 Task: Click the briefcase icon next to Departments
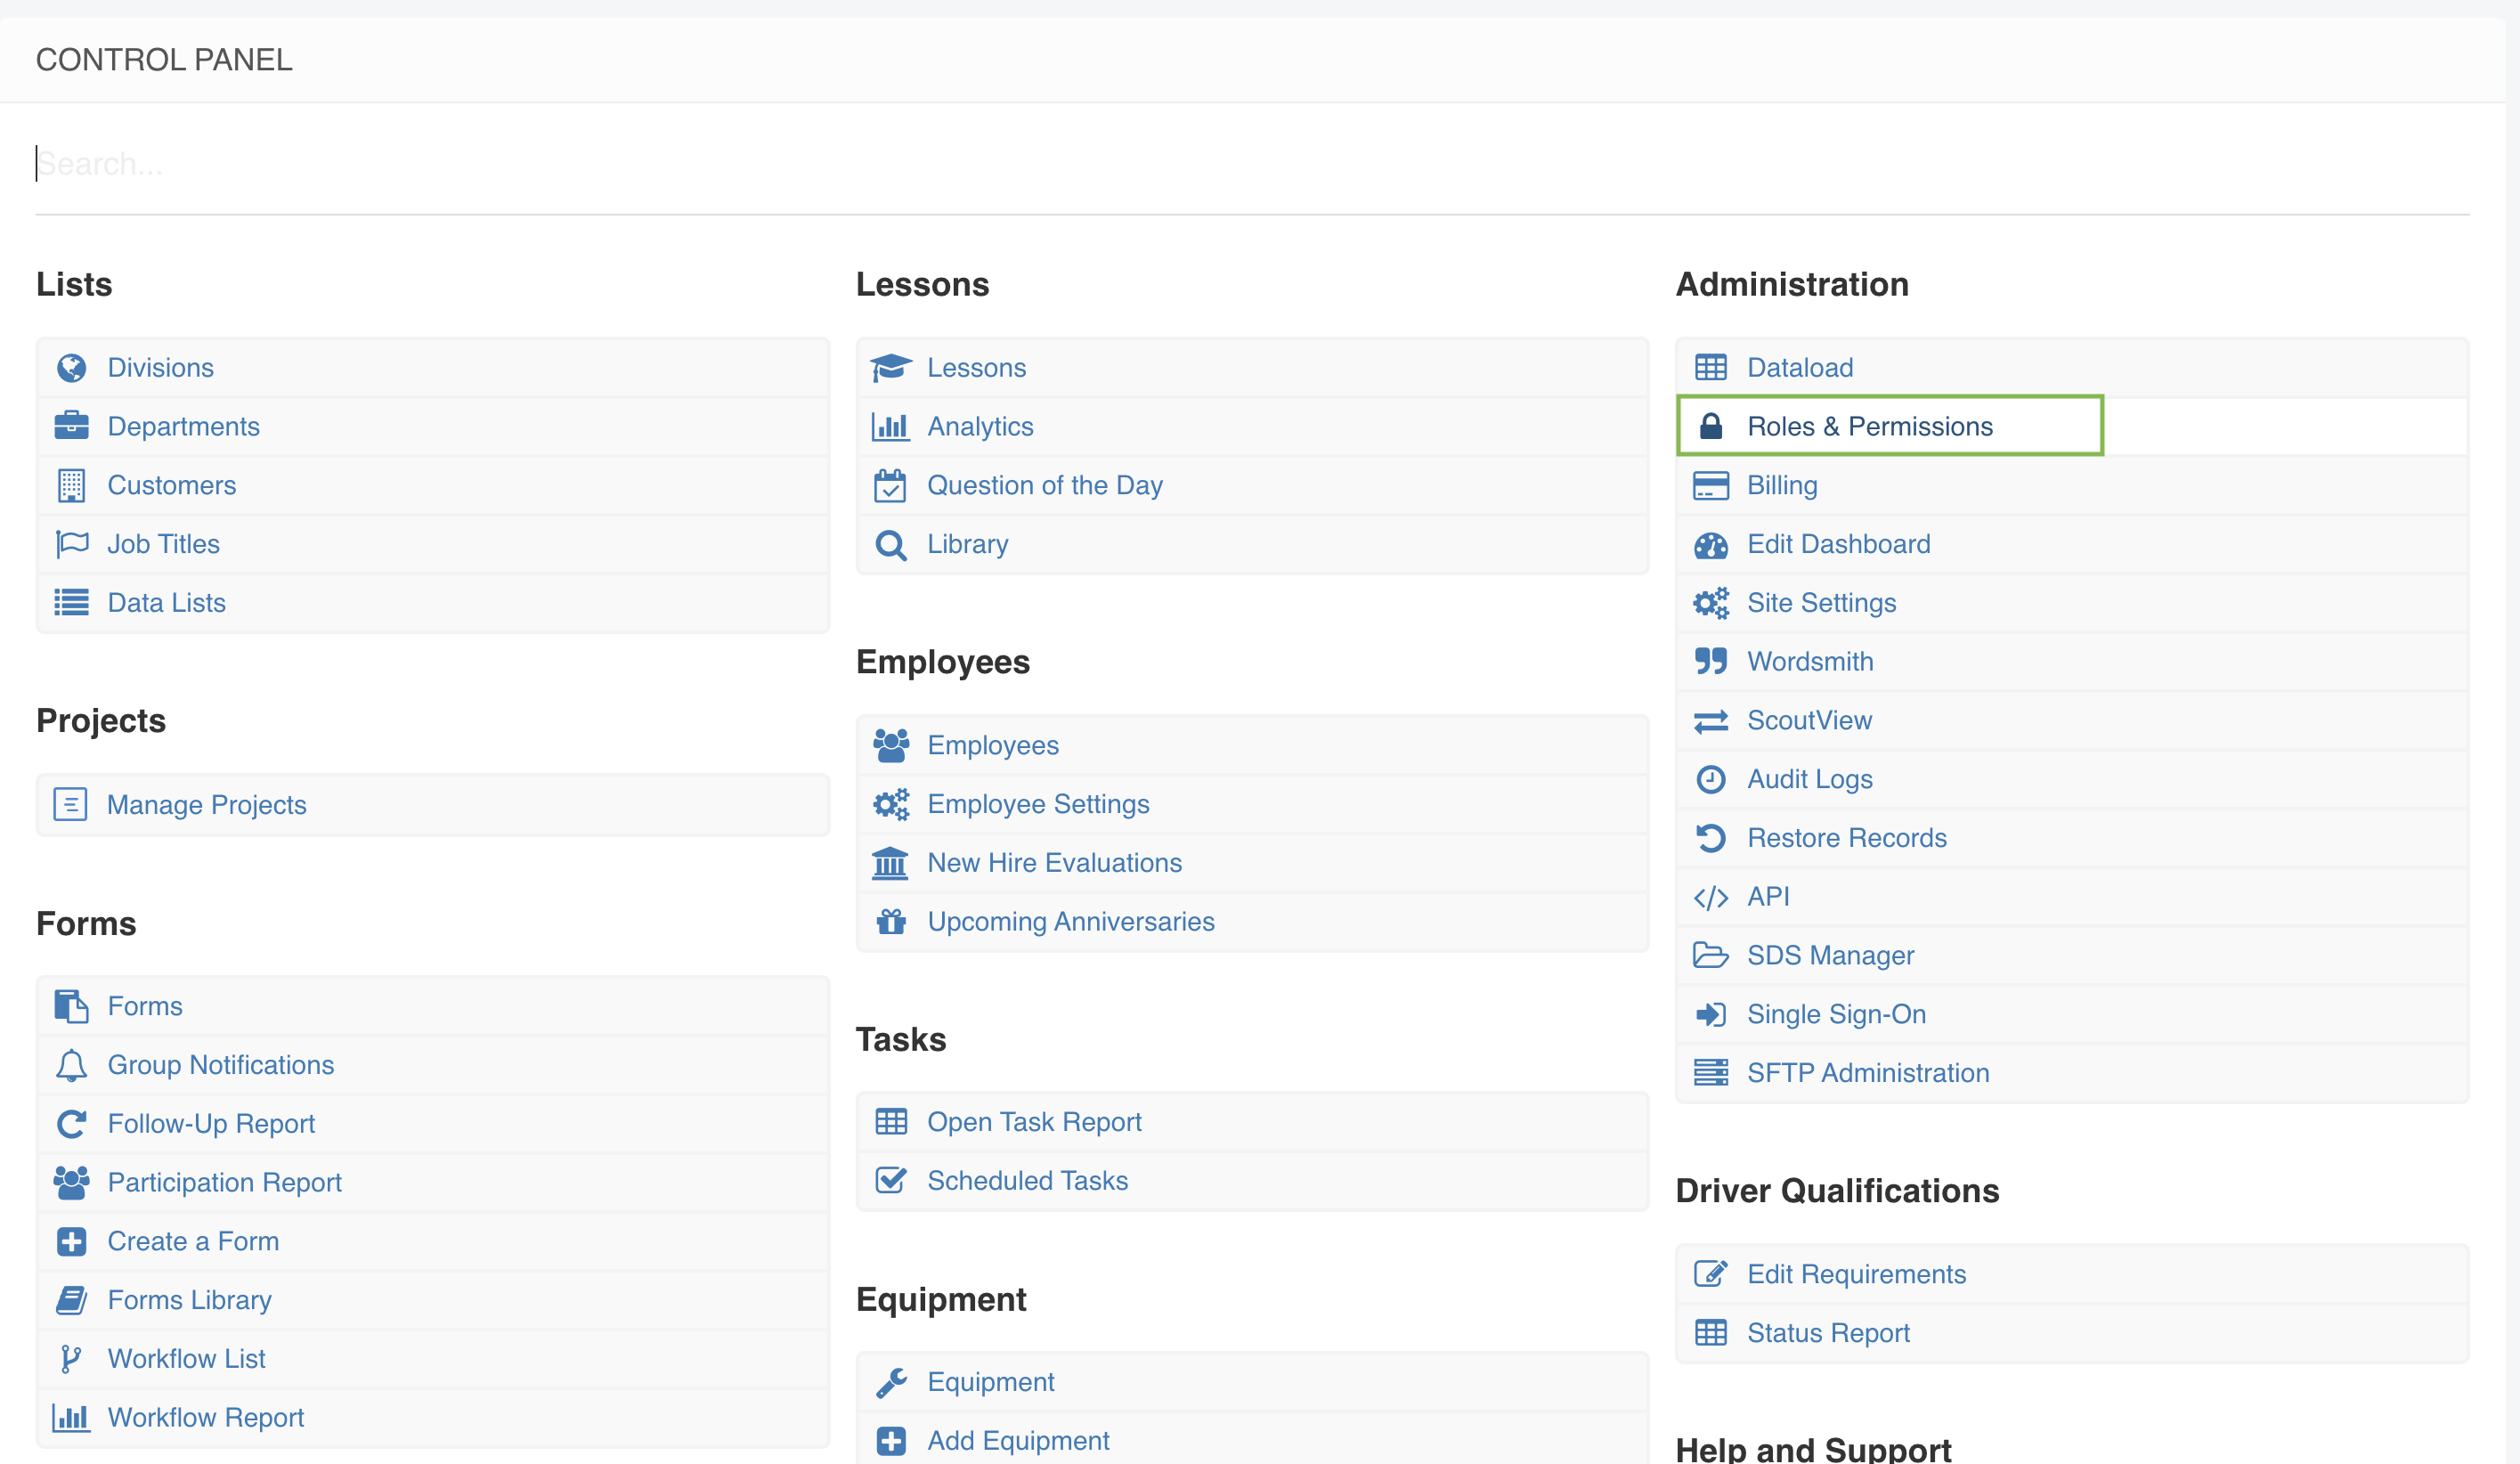point(71,426)
